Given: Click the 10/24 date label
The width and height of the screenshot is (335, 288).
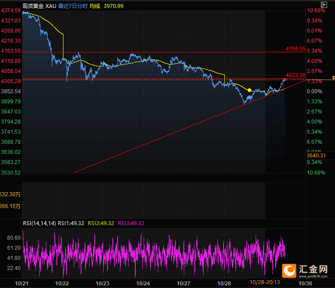Looking at the screenshot, I should 143,283.
